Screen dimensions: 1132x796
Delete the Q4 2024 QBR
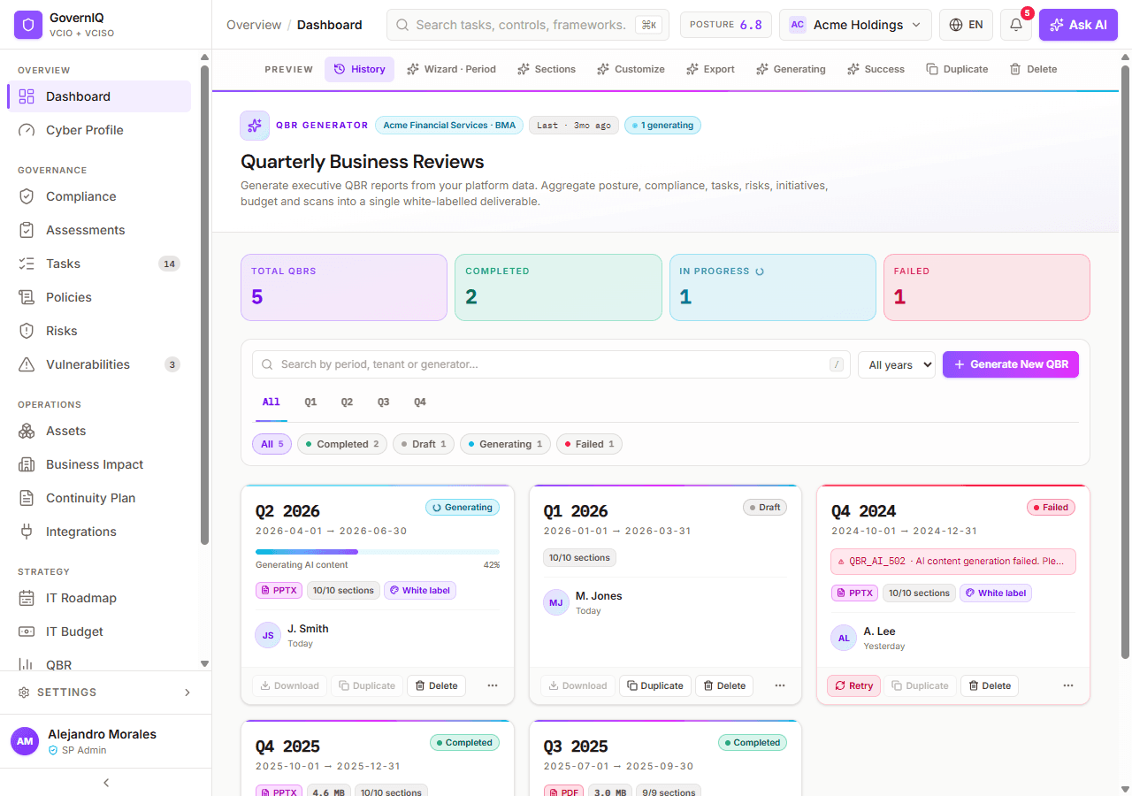(x=990, y=685)
